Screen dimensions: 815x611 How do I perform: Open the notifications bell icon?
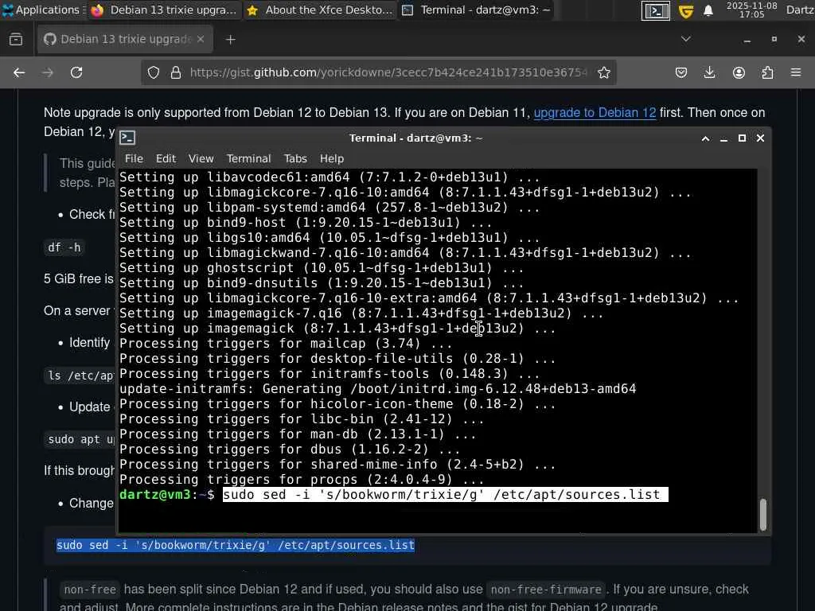pos(708,10)
